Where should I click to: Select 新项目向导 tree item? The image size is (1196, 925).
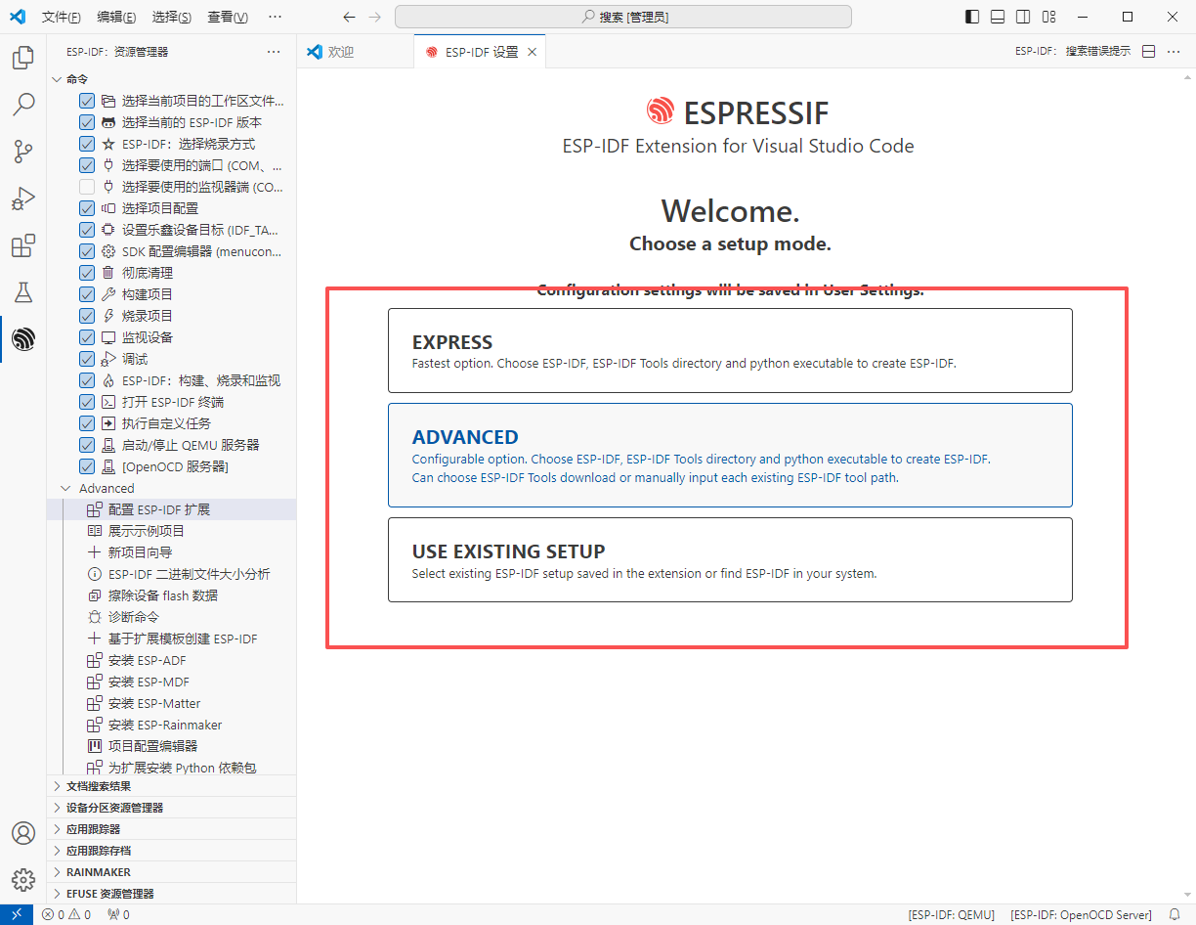[171, 552]
